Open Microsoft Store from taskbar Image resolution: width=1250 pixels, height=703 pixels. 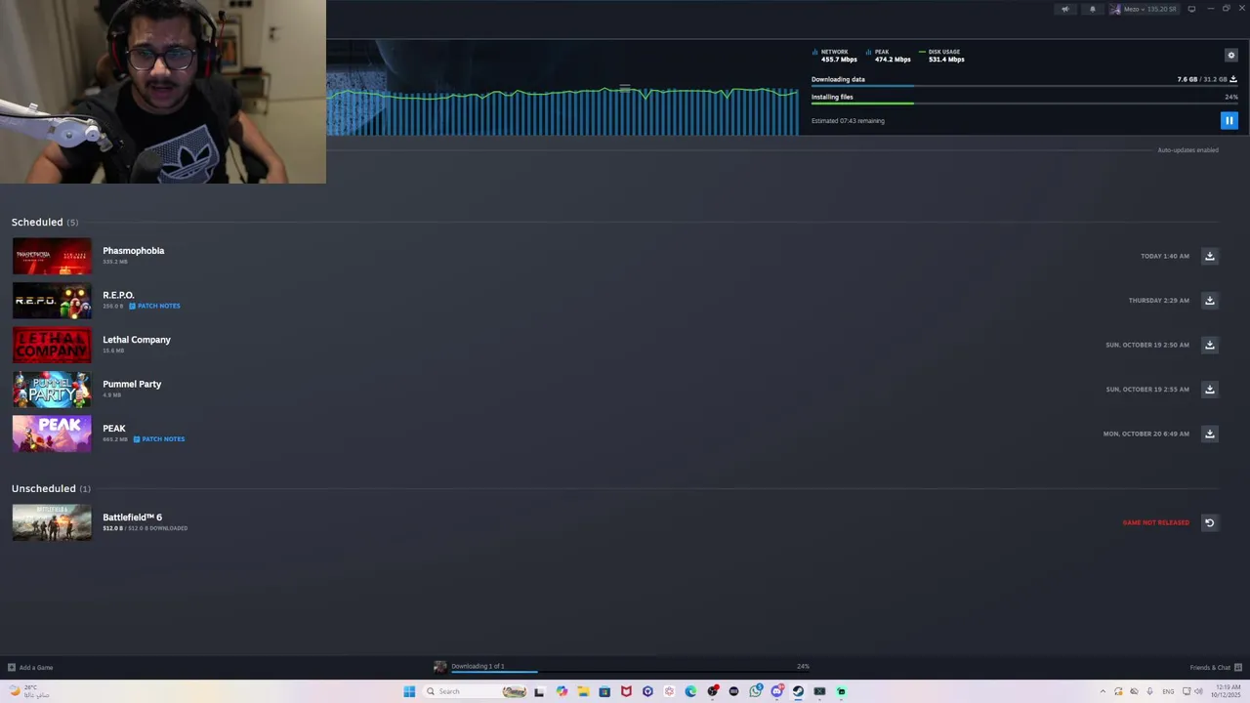pyautogui.click(x=604, y=691)
